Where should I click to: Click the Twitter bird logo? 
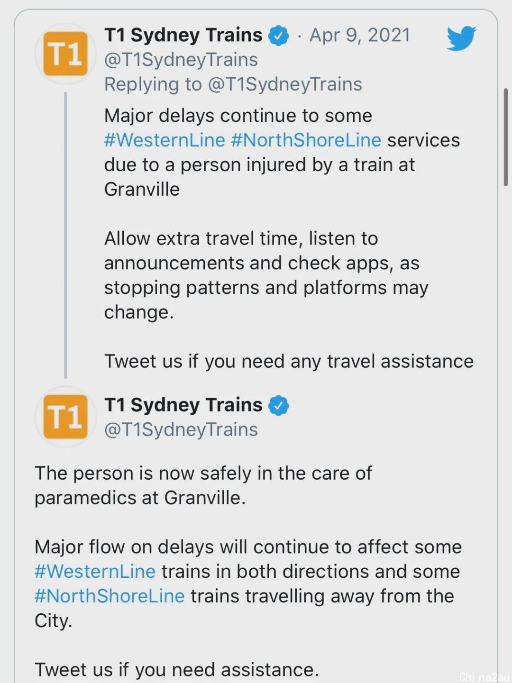click(x=461, y=38)
